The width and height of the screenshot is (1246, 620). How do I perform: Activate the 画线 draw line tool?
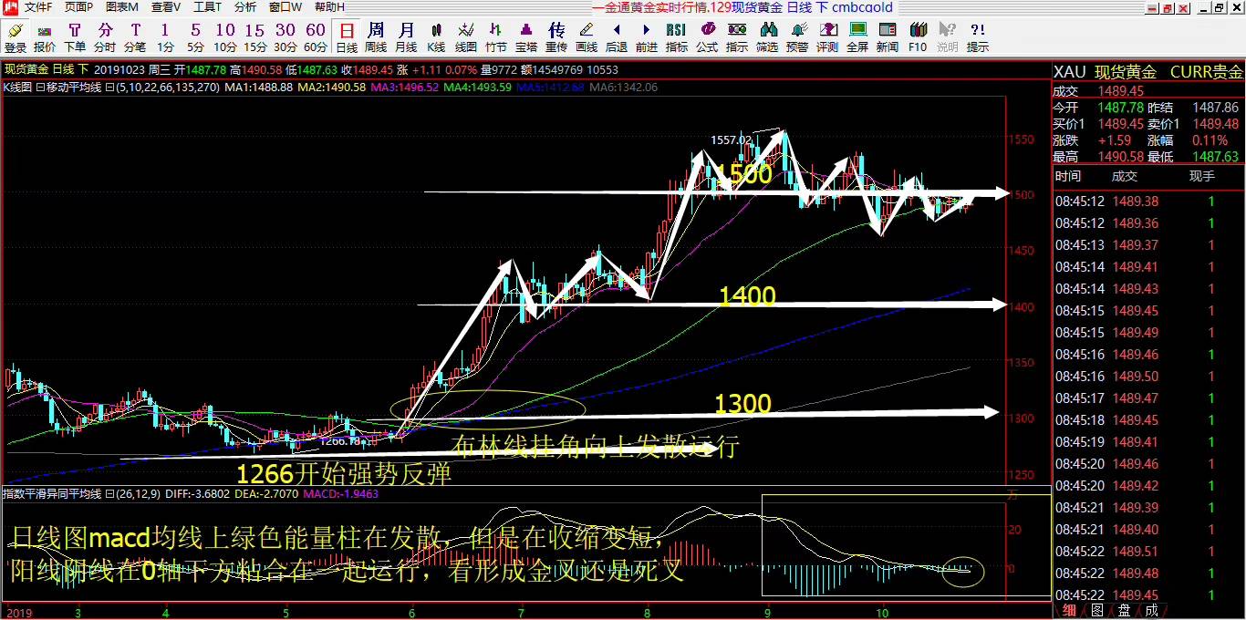point(587,37)
